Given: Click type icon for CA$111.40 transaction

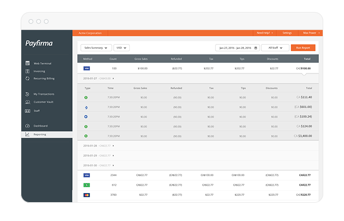Looking at the screenshot, I should (x=86, y=97).
